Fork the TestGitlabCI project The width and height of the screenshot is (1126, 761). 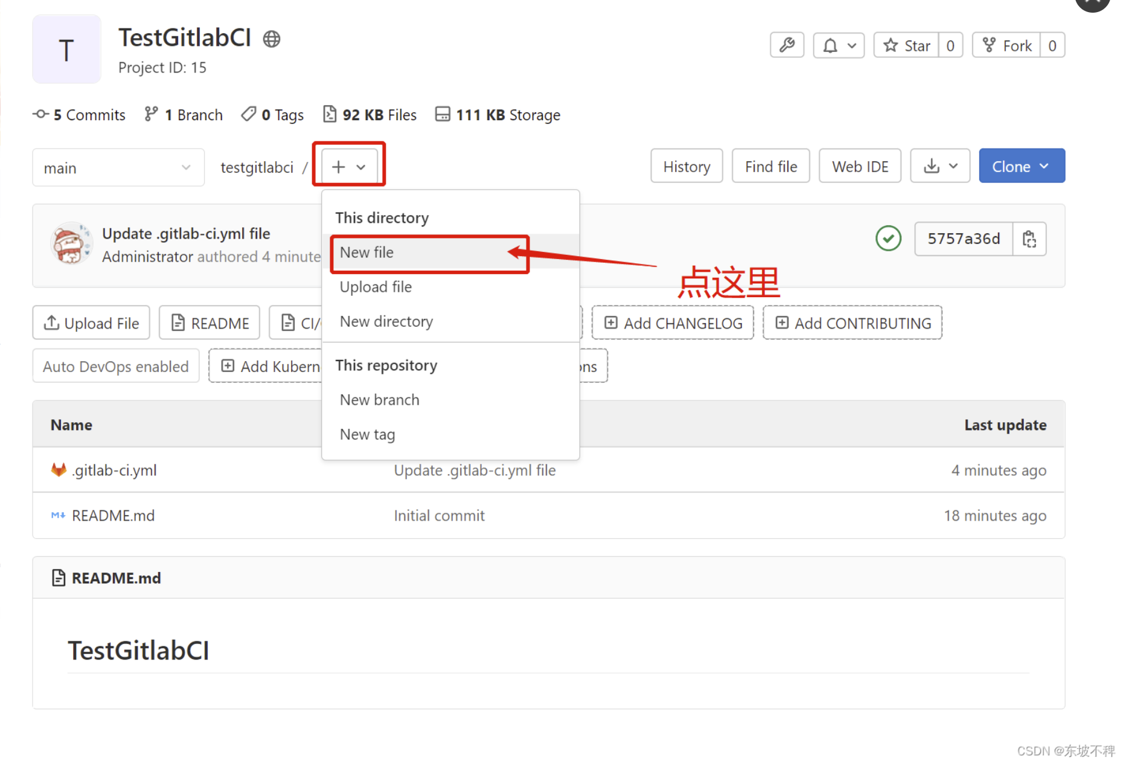(x=1006, y=45)
